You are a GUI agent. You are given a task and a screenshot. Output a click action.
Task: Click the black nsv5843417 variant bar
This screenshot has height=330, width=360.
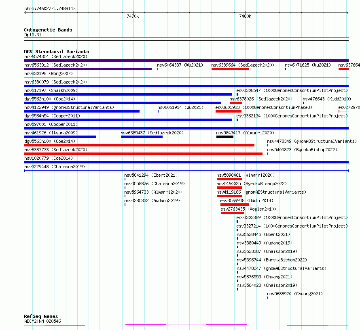225,137
